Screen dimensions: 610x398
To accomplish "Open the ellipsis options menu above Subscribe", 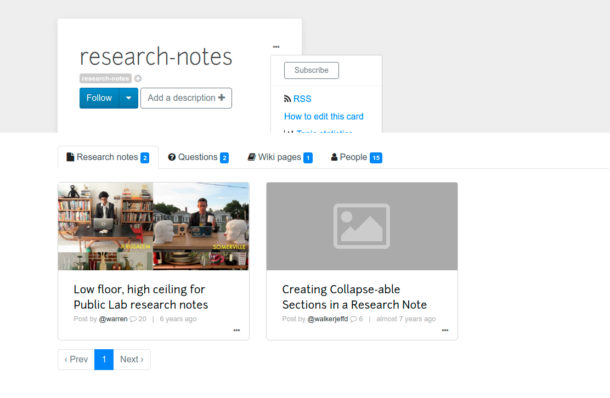I will coord(276,47).
